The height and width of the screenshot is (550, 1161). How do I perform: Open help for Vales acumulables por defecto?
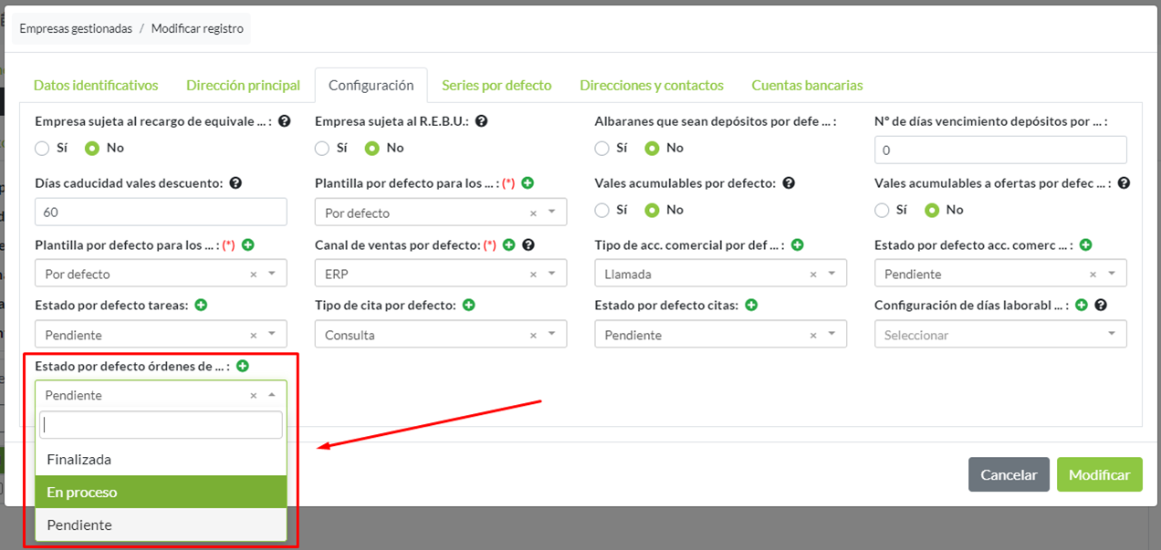tap(789, 182)
